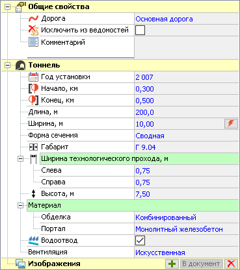
Task: Select the Портал row label
Action: pos(53,229)
